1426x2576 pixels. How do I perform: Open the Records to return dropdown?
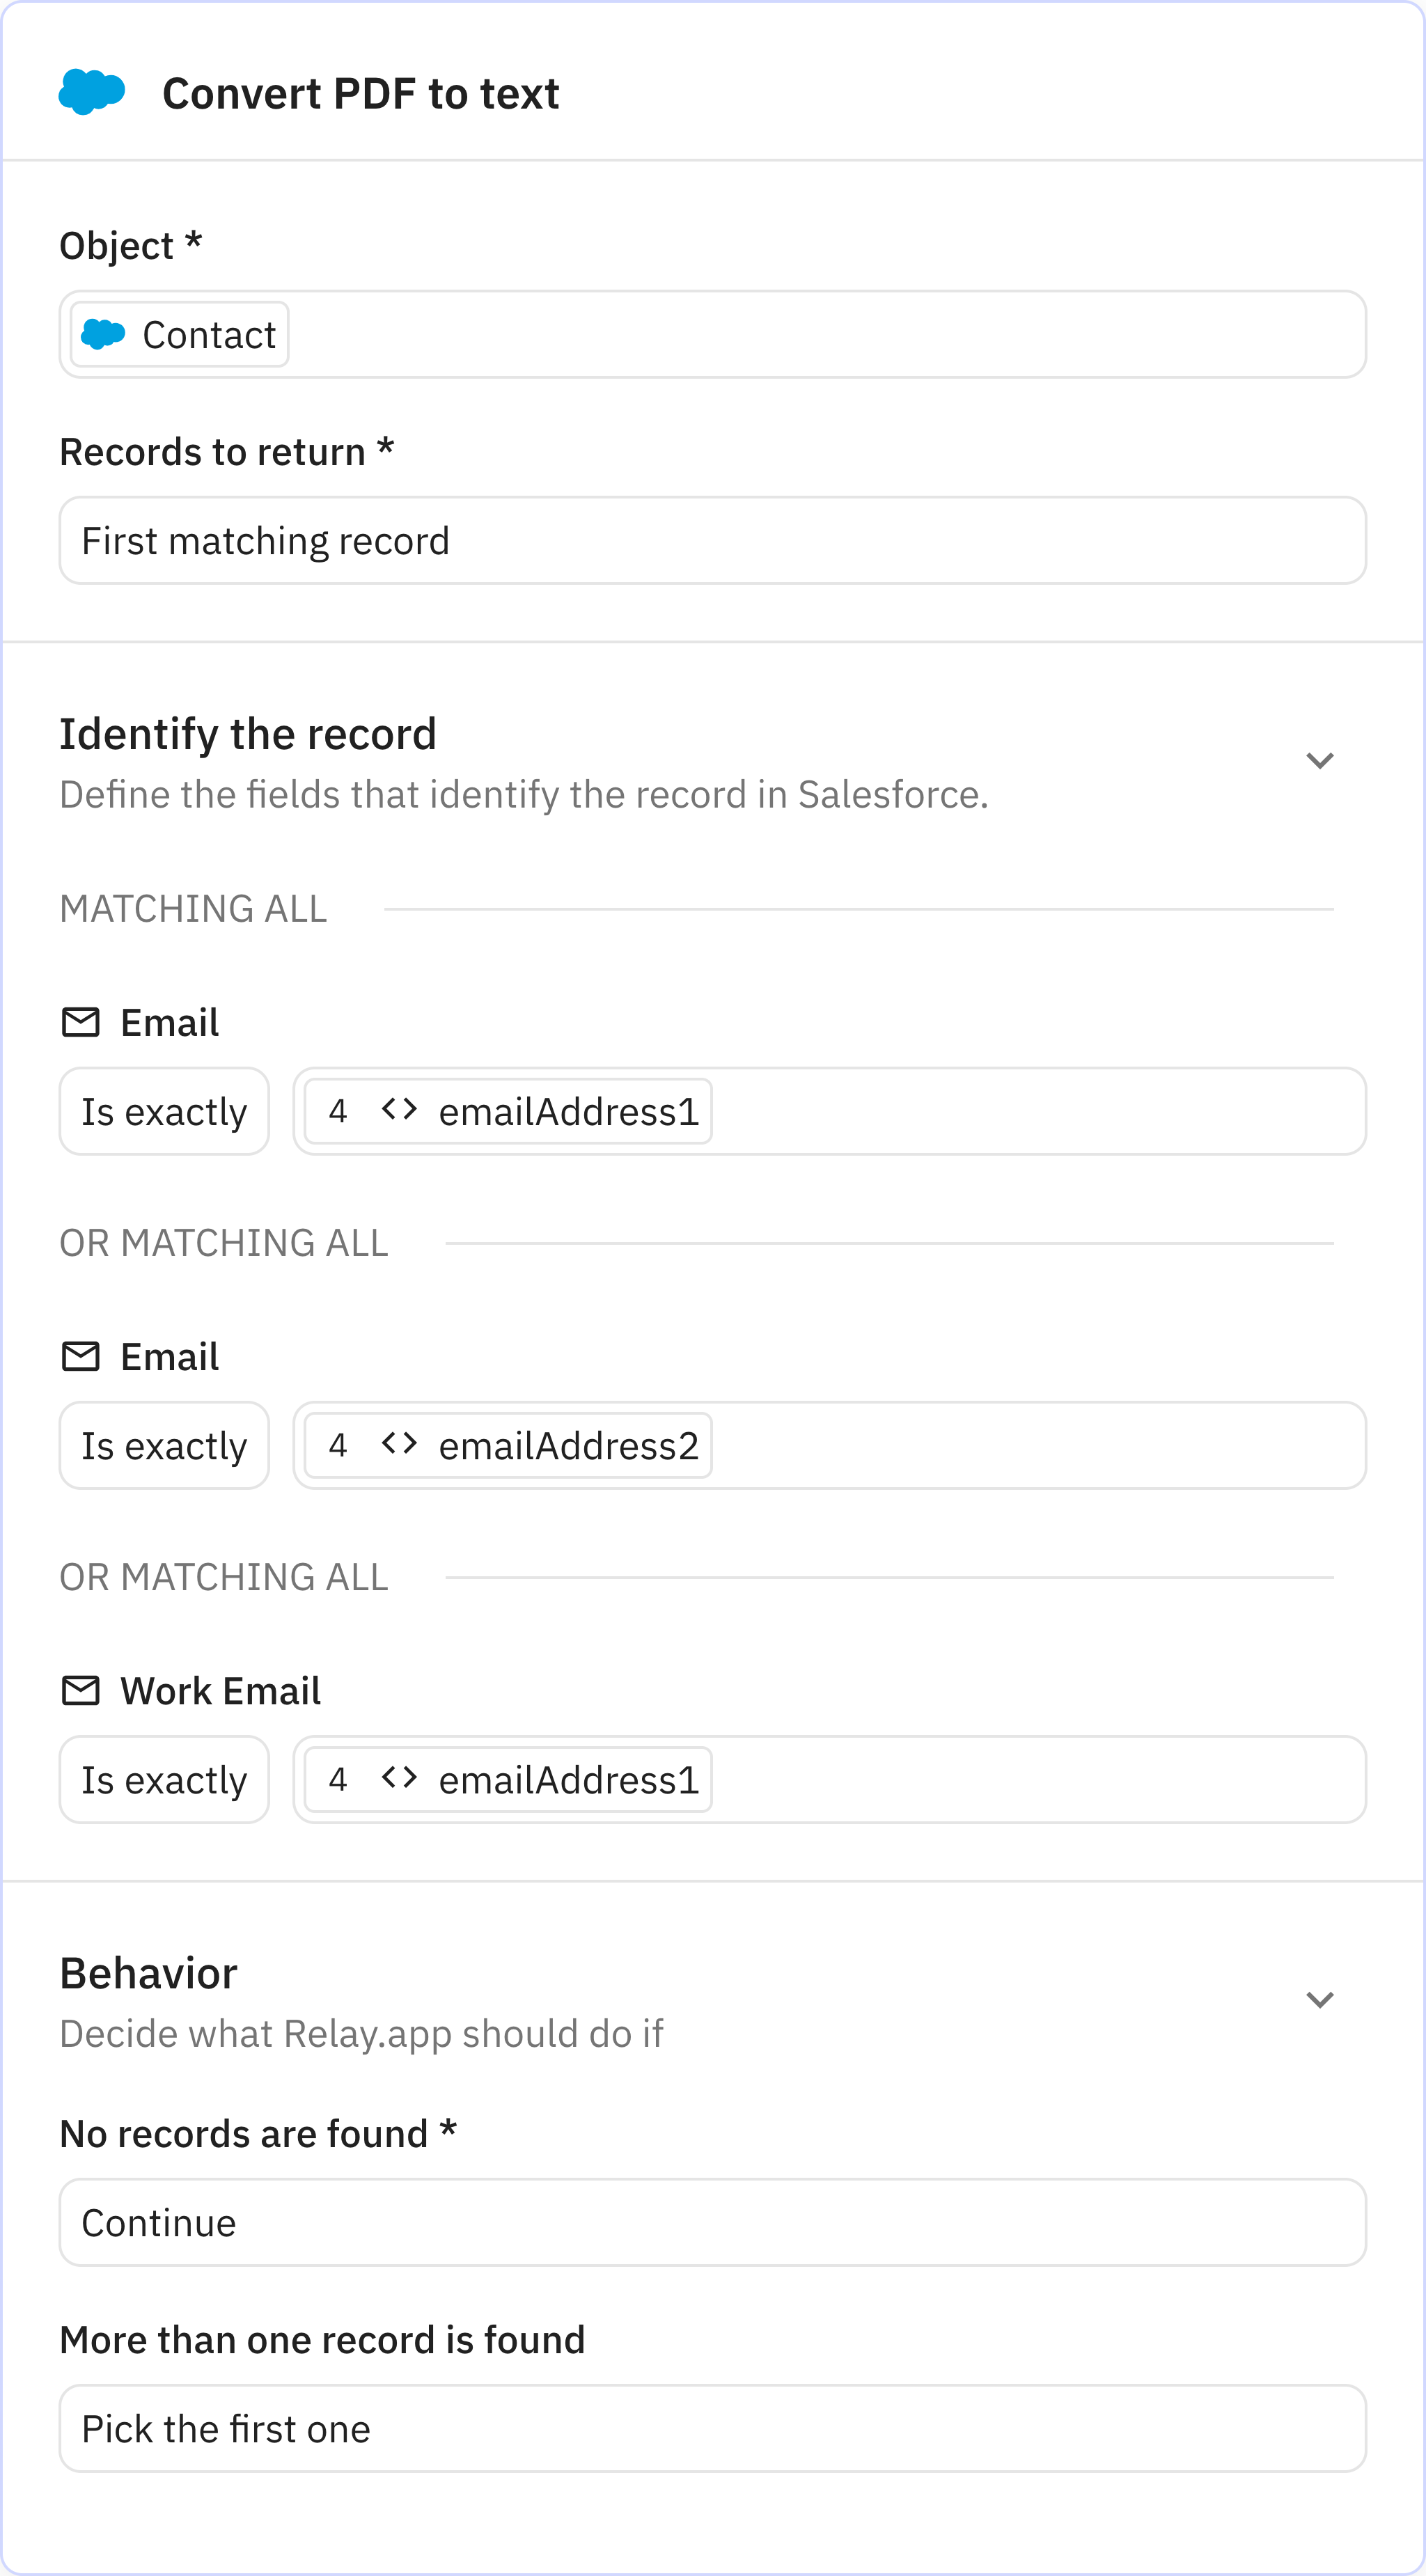click(x=712, y=540)
